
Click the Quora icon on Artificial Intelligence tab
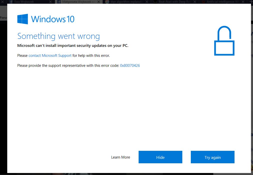point(203,2)
